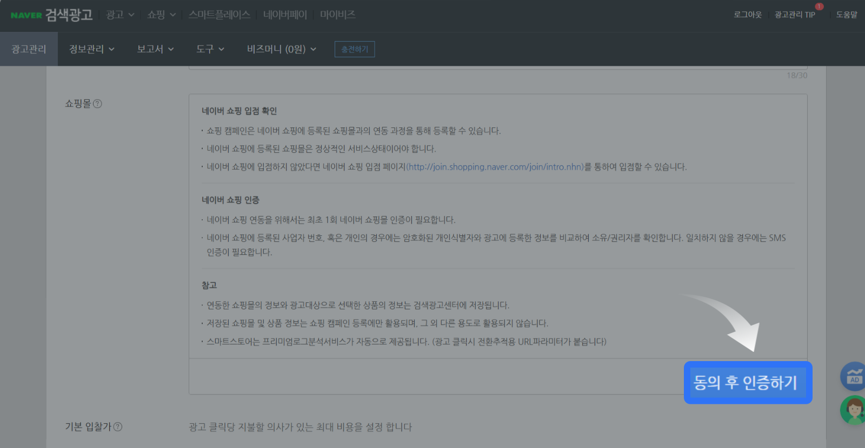Open the customer support avatar icon

pos(853,410)
